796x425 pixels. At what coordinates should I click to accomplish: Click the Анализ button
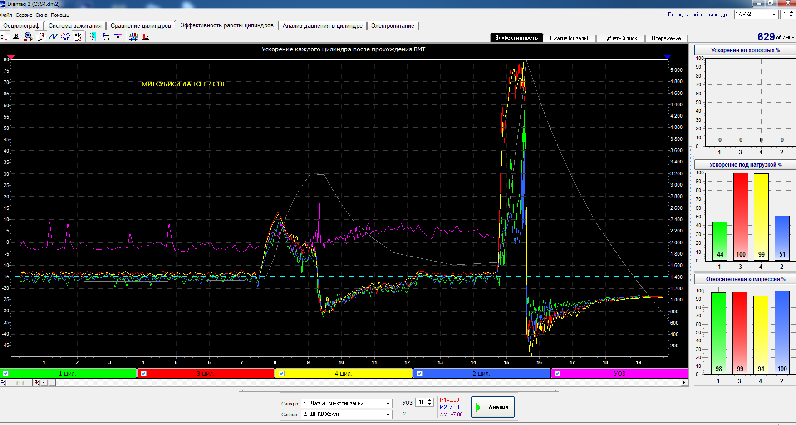point(492,407)
